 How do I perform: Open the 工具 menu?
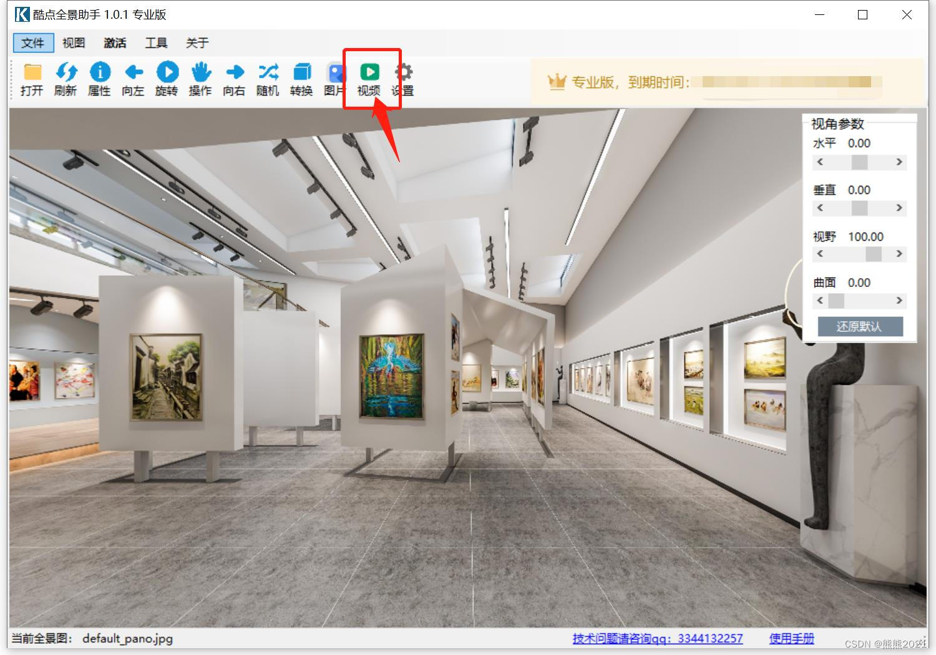click(x=156, y=43)
